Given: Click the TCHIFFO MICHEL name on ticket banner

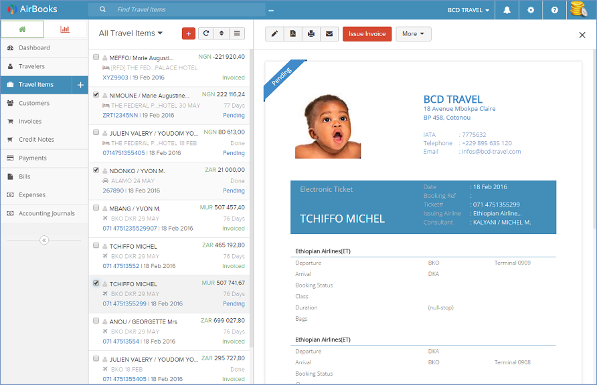Looking at the screenshot, I should 342,219.
